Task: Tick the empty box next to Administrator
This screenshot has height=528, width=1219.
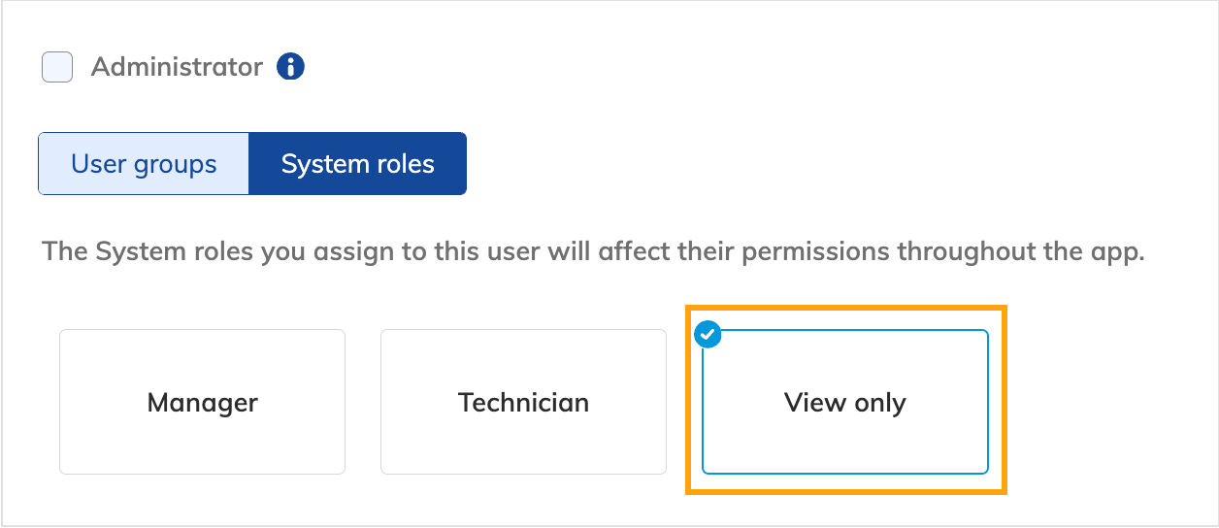Action: tap(57, 68)
